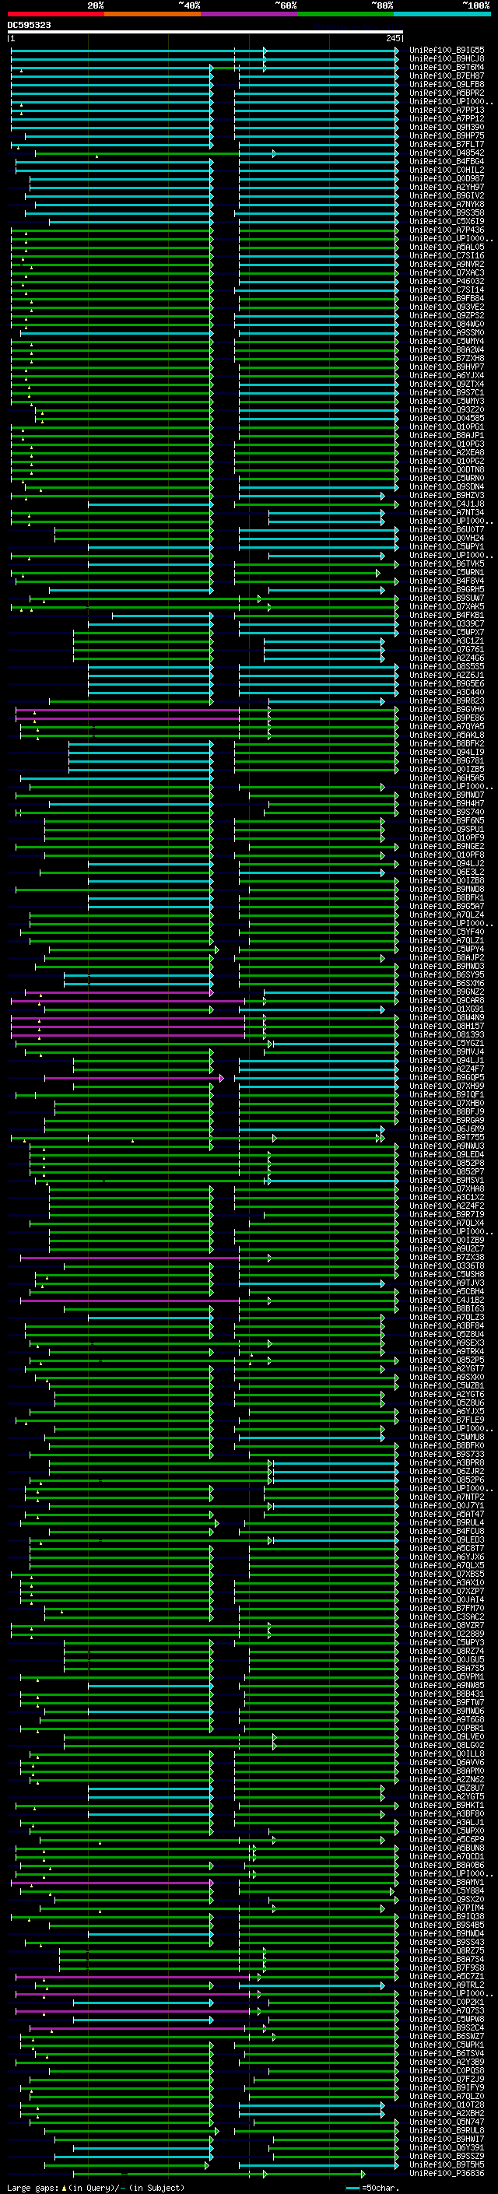Select the UniRef100_P36836 label

click(447, 2173)
